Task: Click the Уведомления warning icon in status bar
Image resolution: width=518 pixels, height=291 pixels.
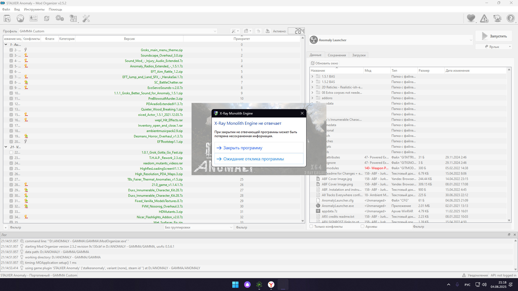Action: [x=464, y=275]
